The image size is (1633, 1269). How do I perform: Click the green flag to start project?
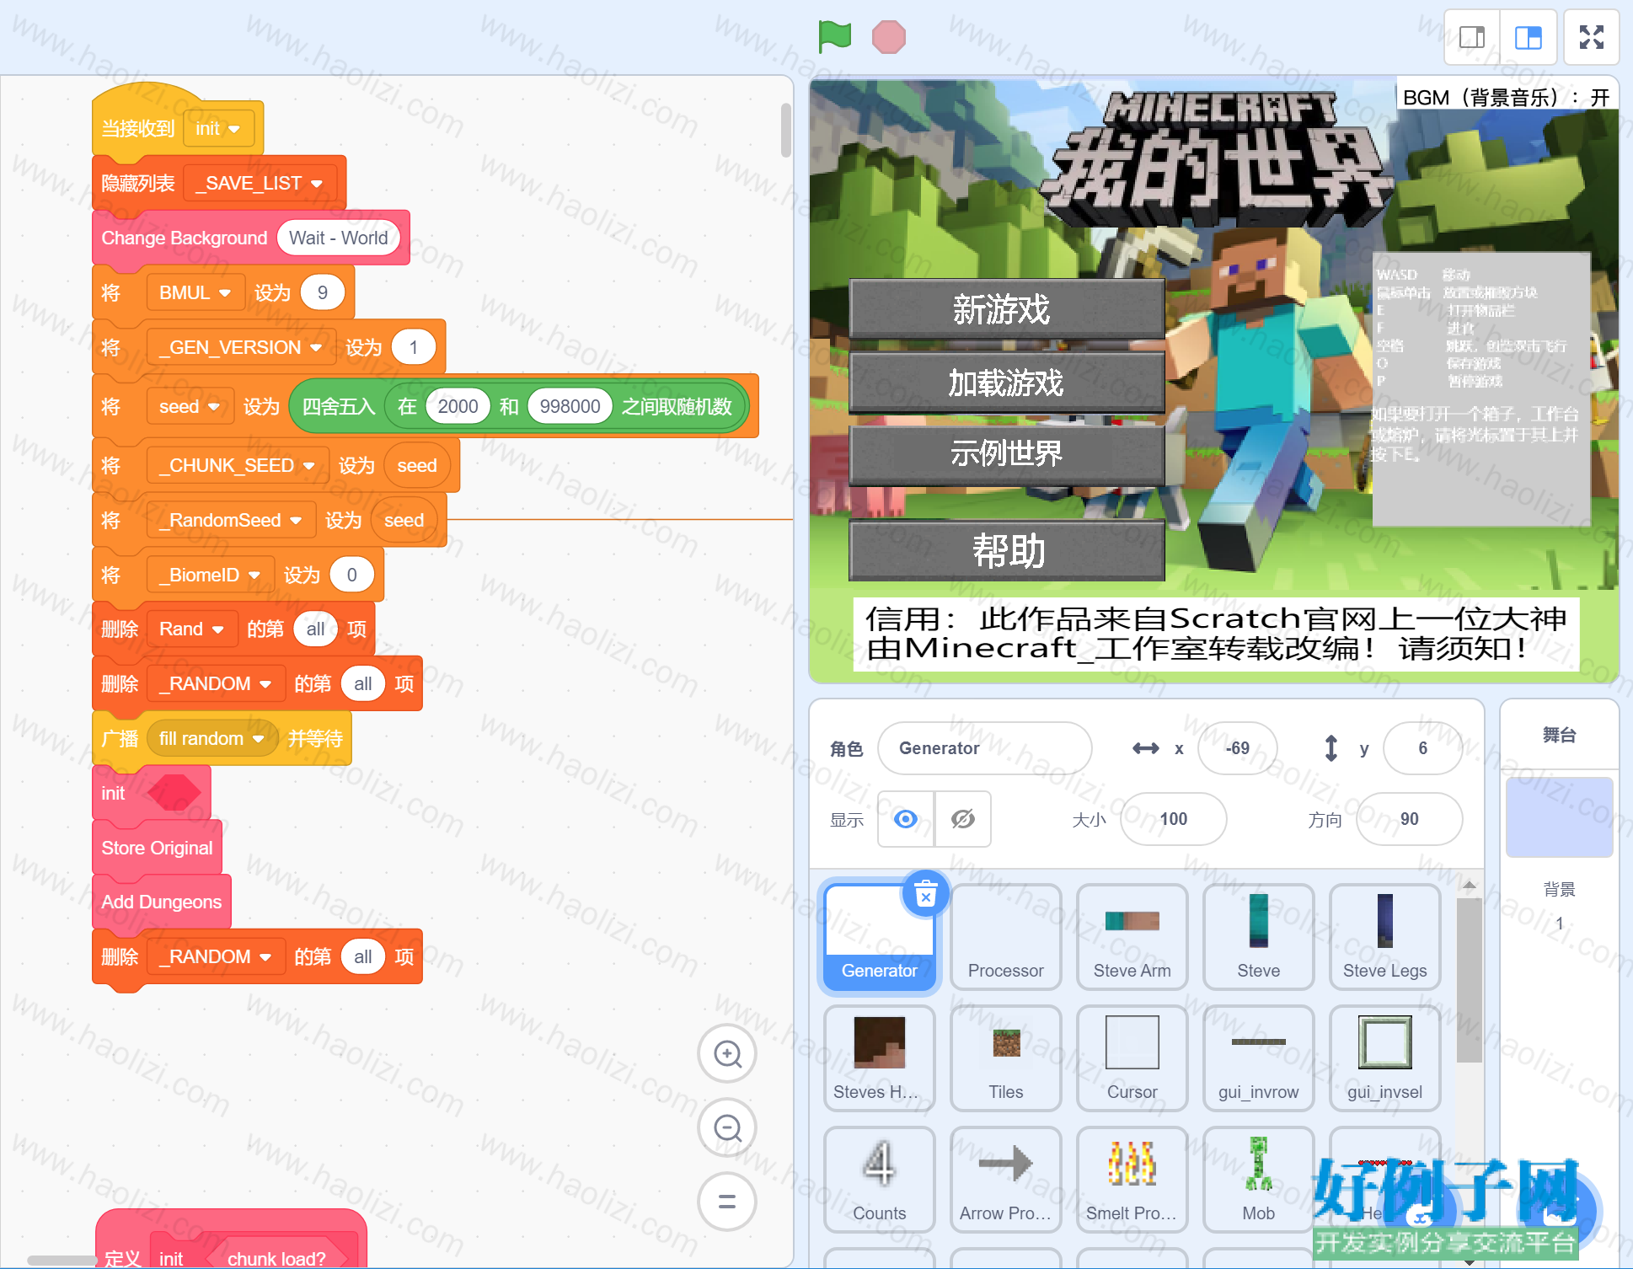[834, 37]
